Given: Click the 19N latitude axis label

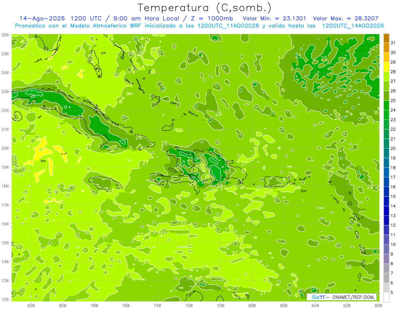Looking at the screenshot, I should tap(5, 167).
